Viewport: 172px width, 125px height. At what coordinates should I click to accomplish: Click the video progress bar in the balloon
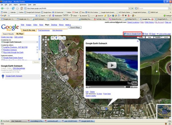(x=107, y=87)
